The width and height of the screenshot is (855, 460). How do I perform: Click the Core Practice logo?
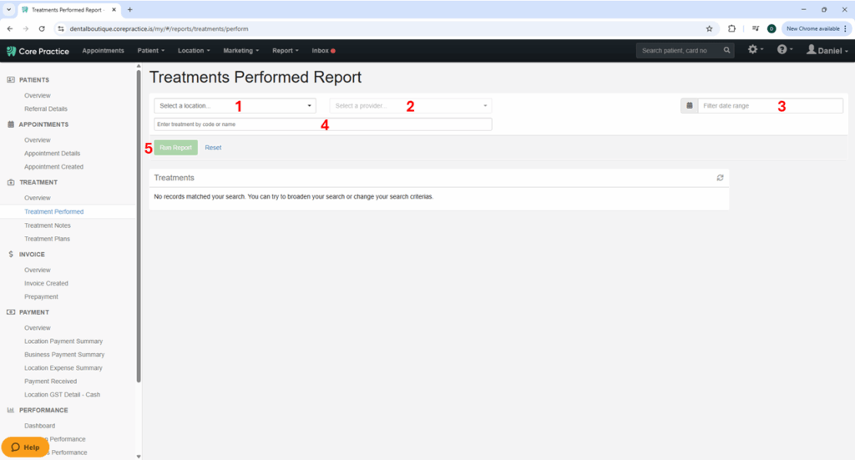[38, 51]
